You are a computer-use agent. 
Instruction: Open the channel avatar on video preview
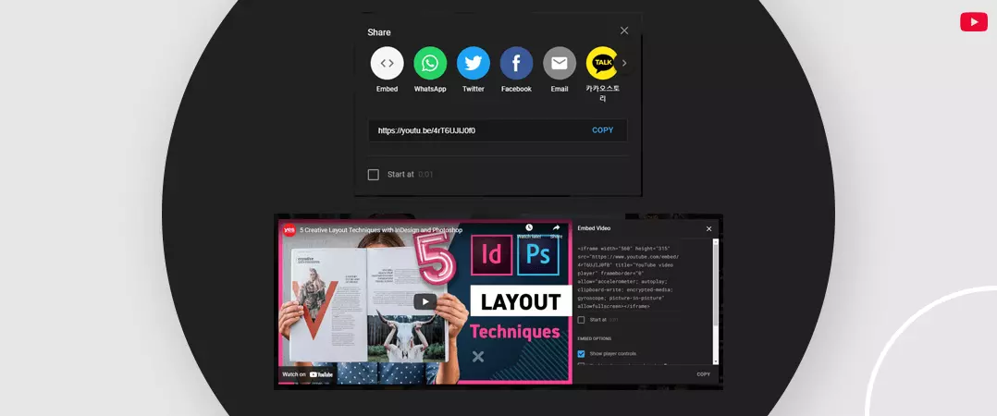pyautogui.click(x=289, y=230)
